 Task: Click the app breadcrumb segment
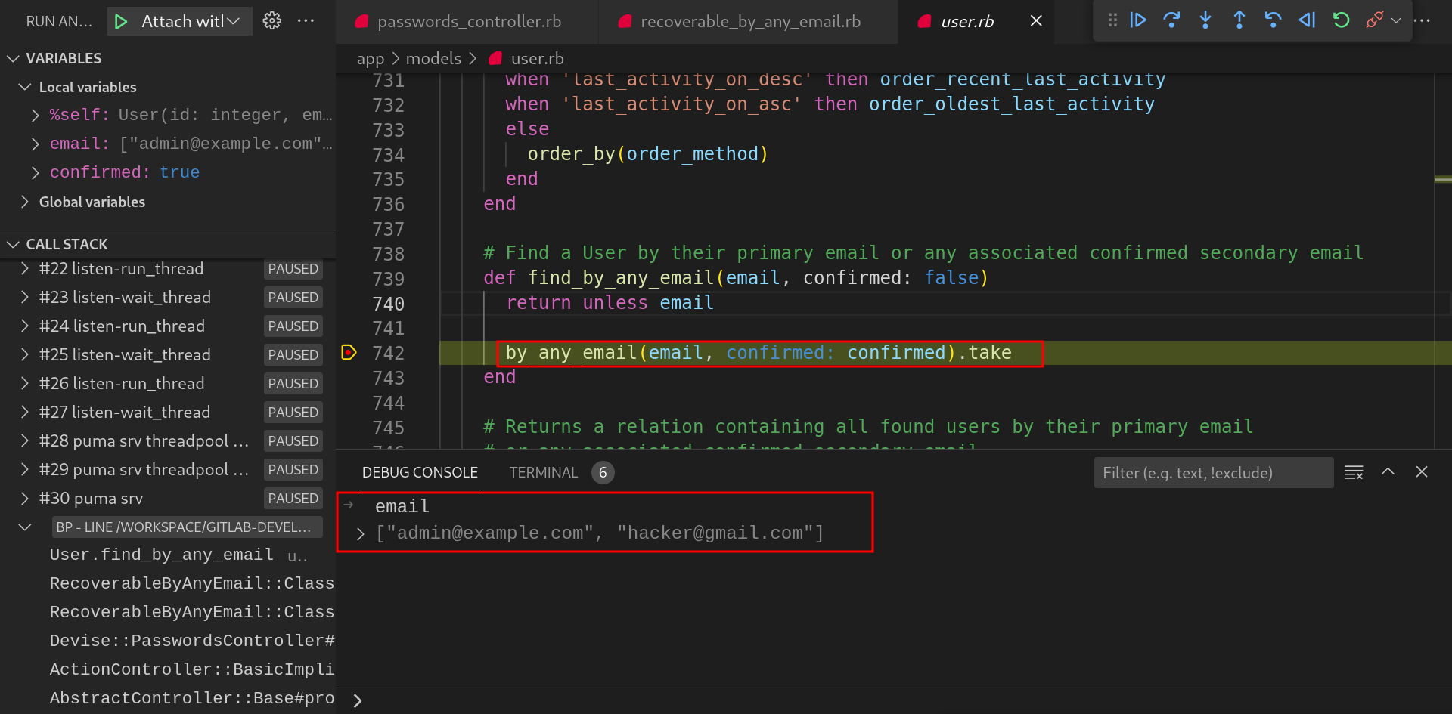pyautogui.click(x=371, y=59)
